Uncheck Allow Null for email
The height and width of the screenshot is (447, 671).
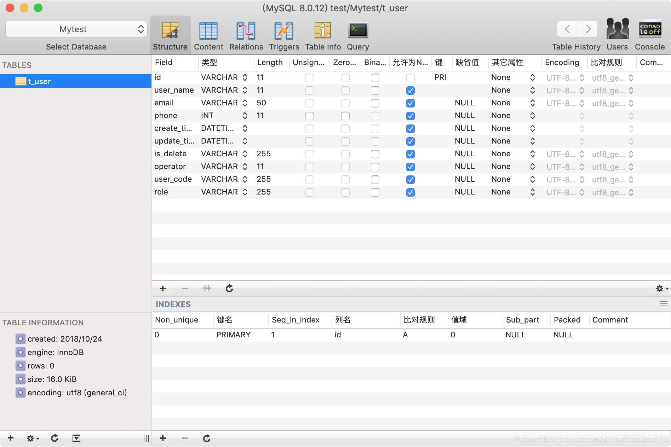(410, 103)
